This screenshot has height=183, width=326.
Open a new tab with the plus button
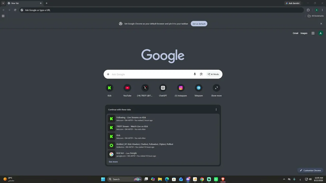click(x=46, y=3)
